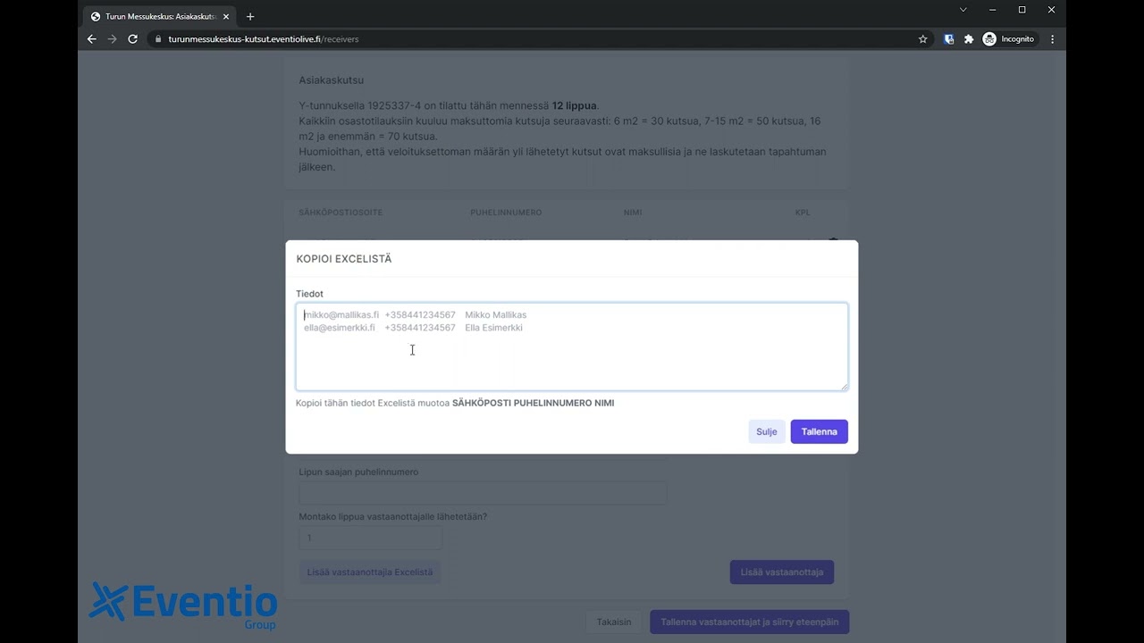Open the Bitwarden shield extension icon
Image resolution: width=1144 pixels, height=643 pixels.
click(949, 39)
